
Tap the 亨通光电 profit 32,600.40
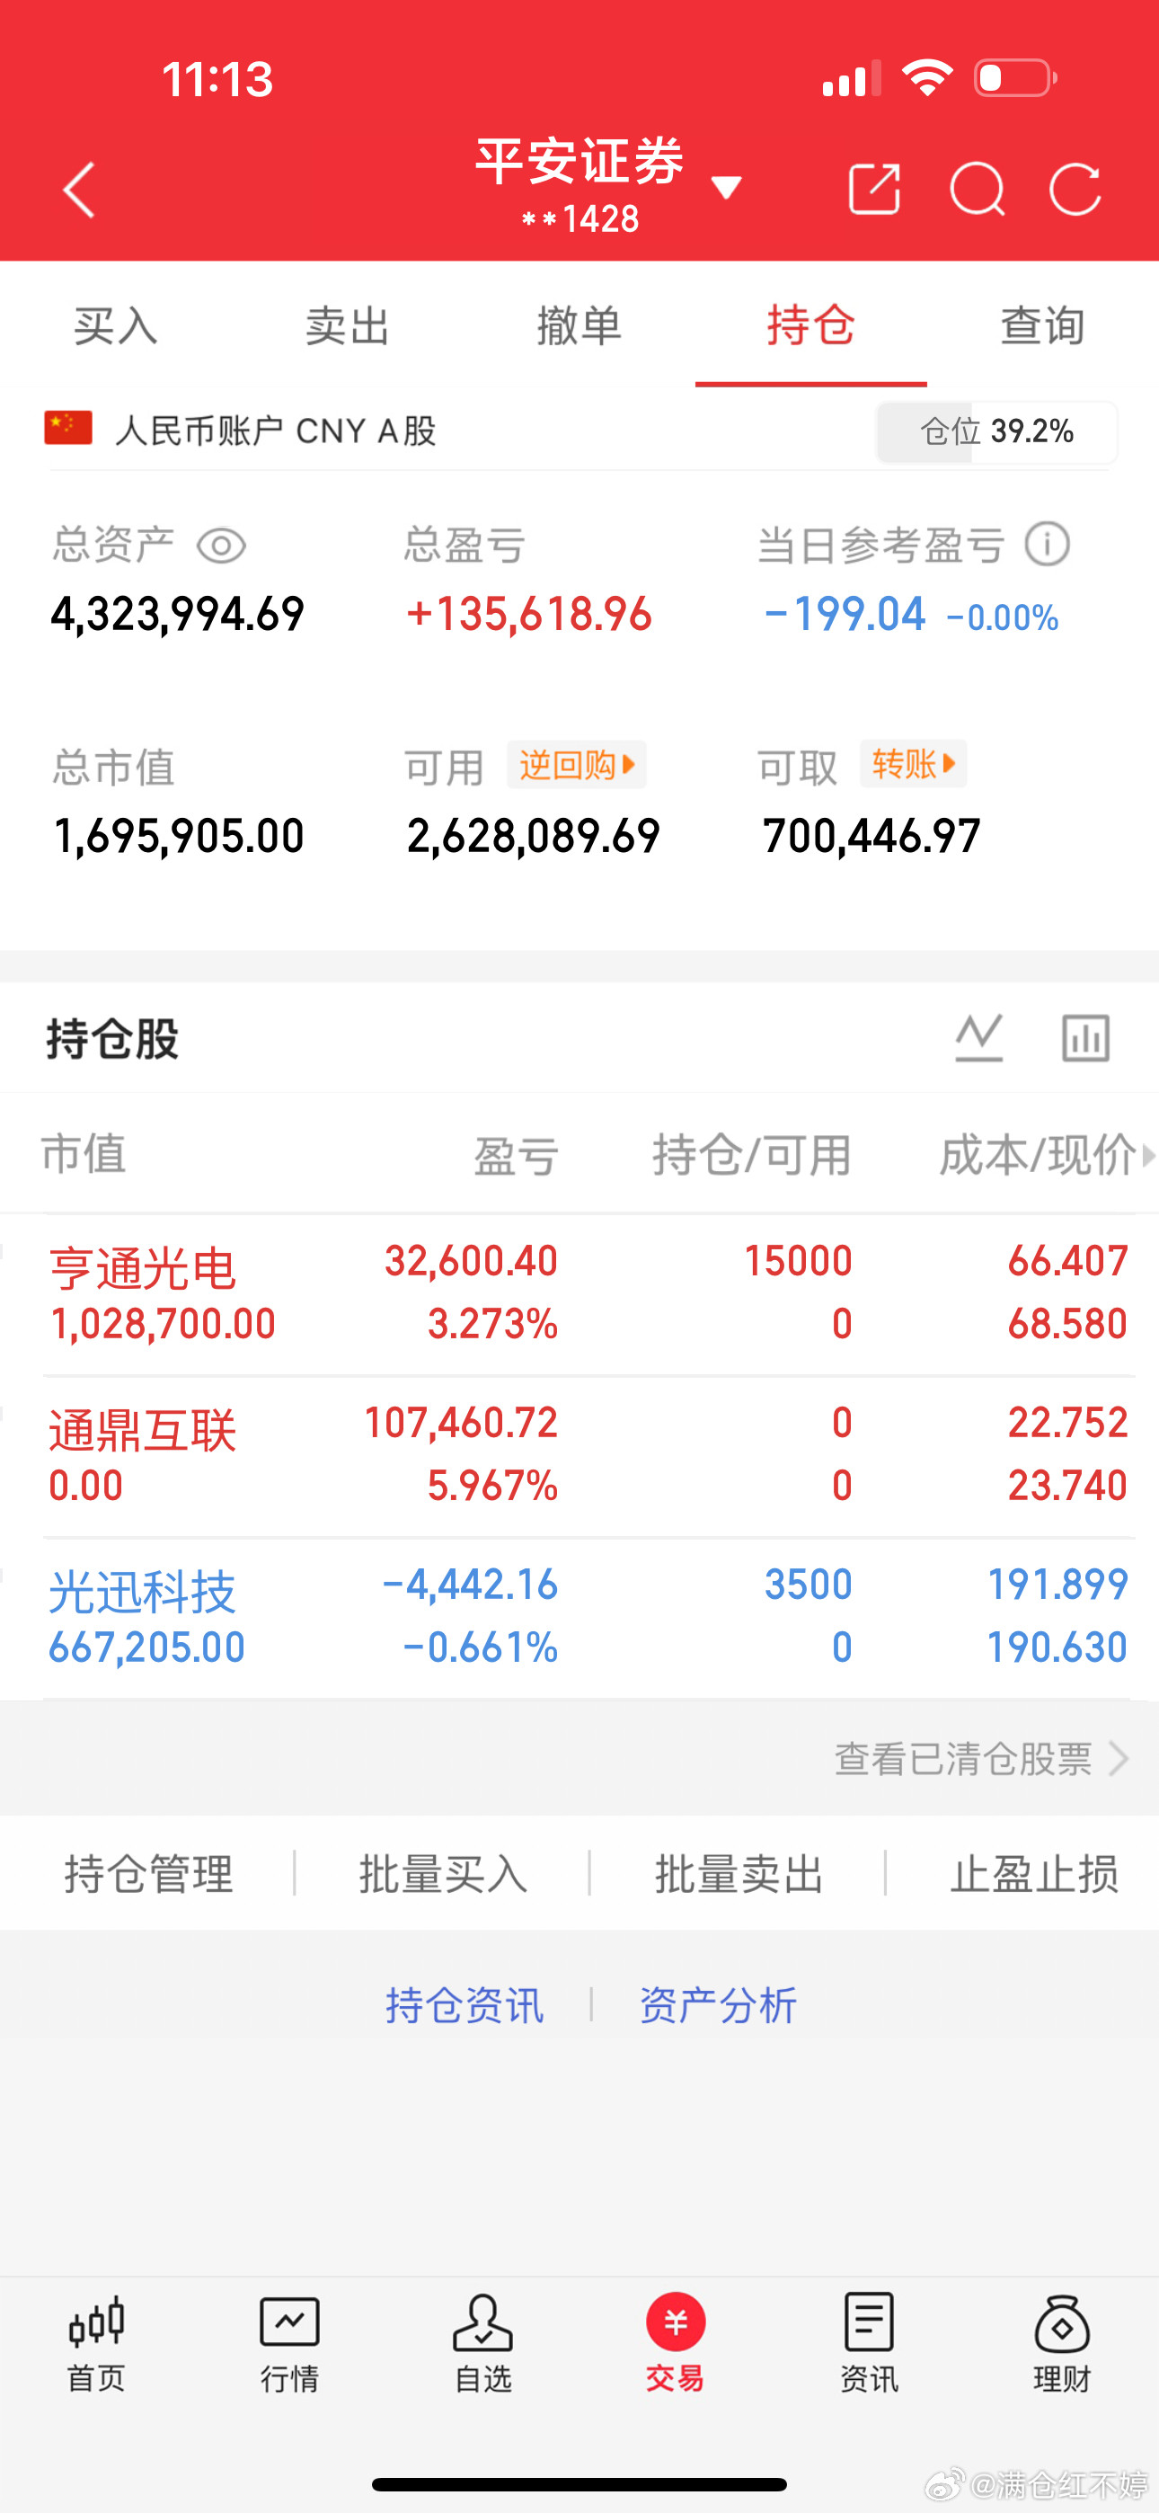[x=470, y=1261]
